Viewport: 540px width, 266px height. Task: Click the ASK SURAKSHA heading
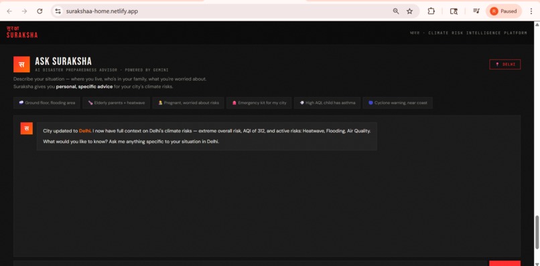click(64, 61)
